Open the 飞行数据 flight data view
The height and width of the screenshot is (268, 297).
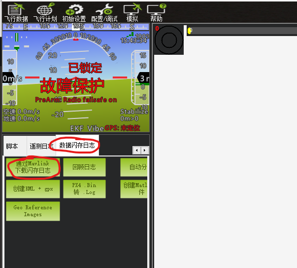16,13
